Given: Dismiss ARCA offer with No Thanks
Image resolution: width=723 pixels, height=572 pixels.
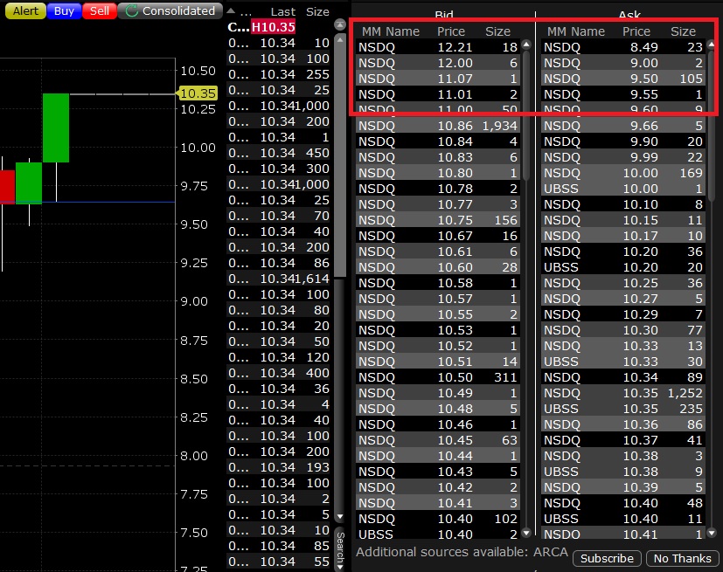Looking at the screenshot, I should click(682, 558).
